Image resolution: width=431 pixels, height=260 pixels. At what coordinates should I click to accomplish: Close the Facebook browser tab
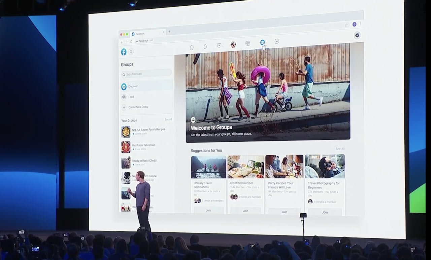(x=164, y=32)
